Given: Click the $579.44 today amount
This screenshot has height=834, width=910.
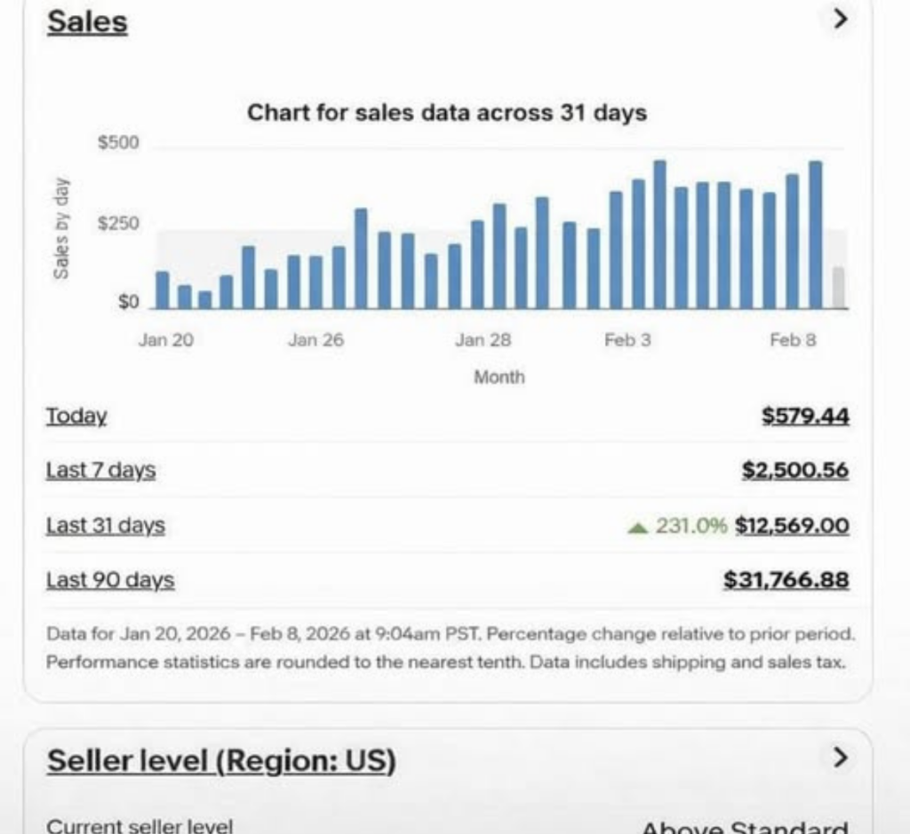Looking at the screenshot, I should (805, 416).
